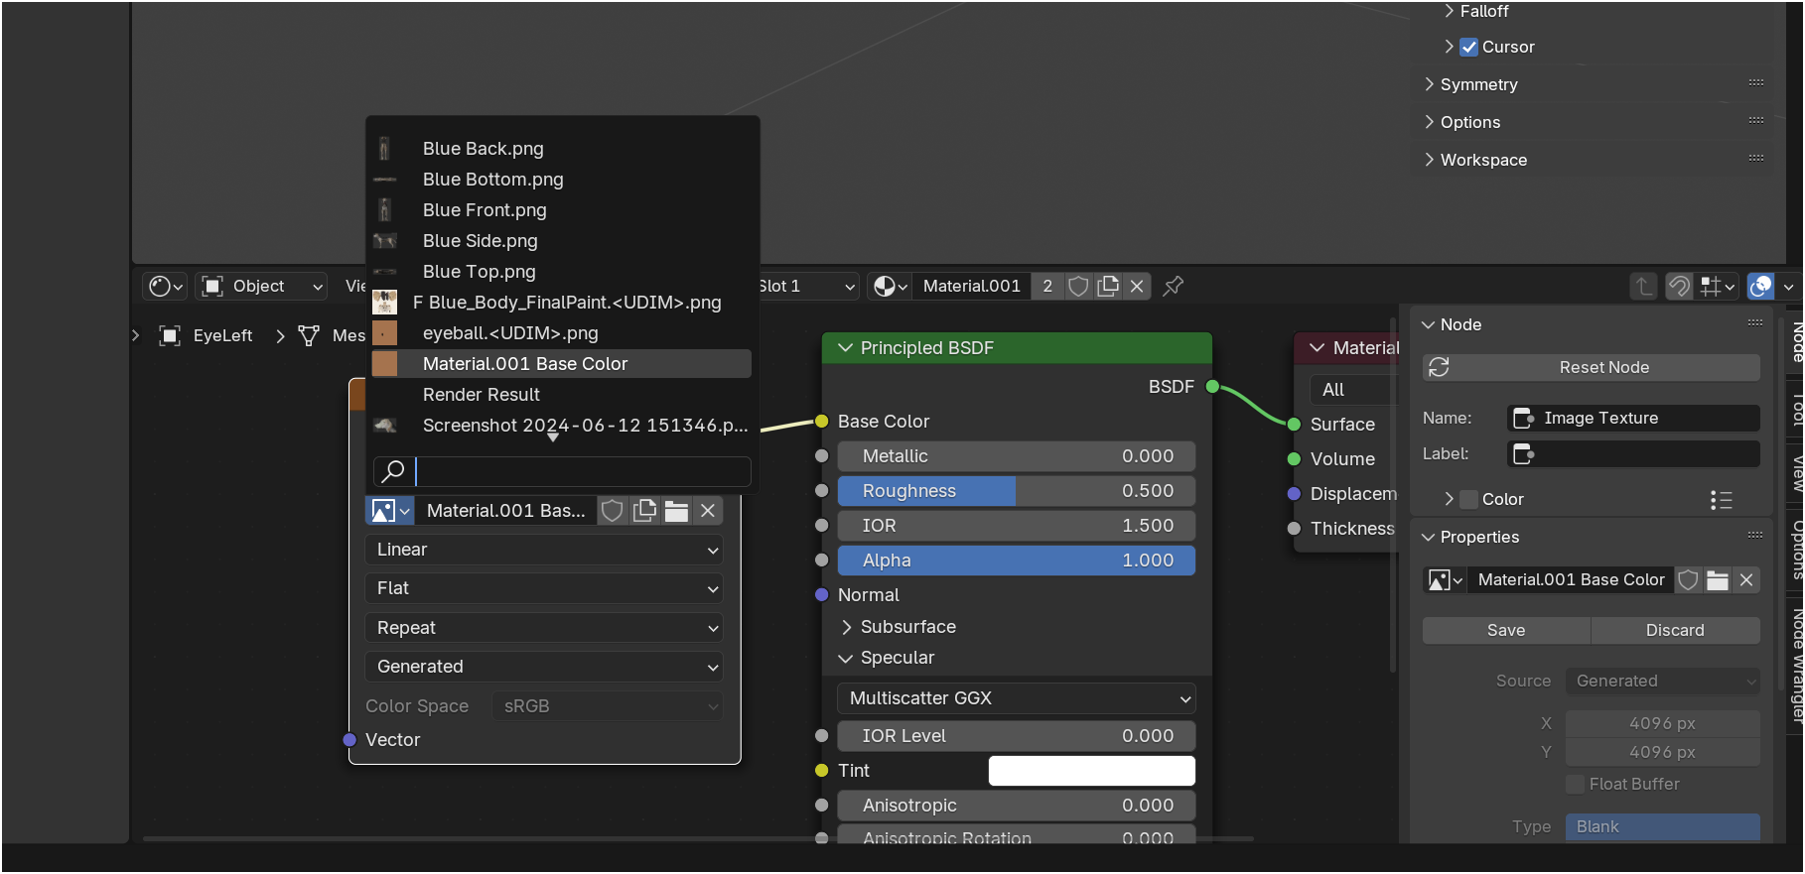Click the fake user shield icon beside Material.001
The width and height of the screenshot is (1805, 874).
1078,286
